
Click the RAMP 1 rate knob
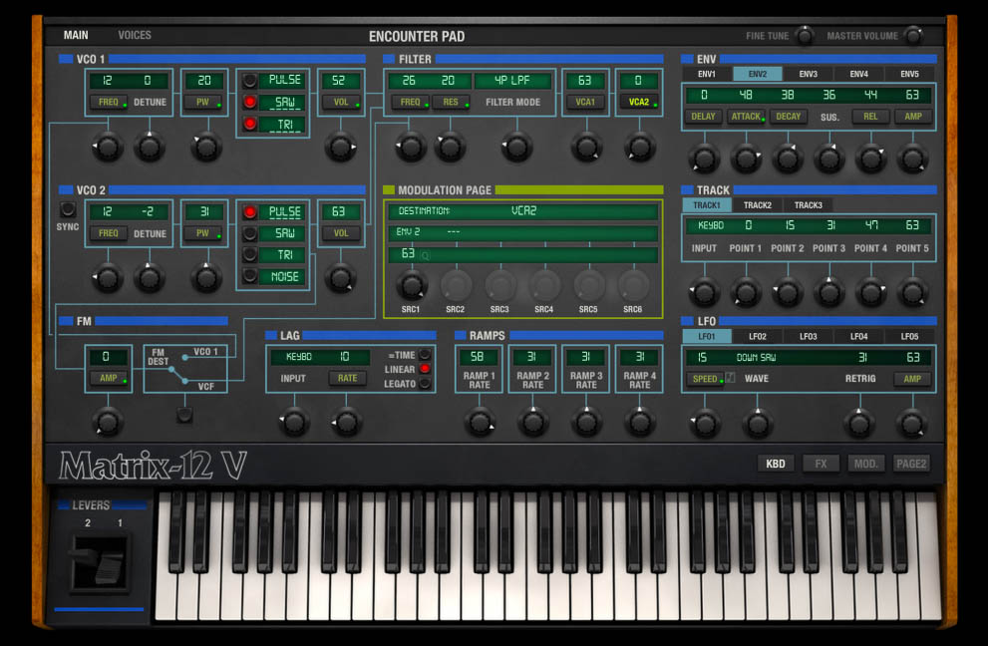480,423
